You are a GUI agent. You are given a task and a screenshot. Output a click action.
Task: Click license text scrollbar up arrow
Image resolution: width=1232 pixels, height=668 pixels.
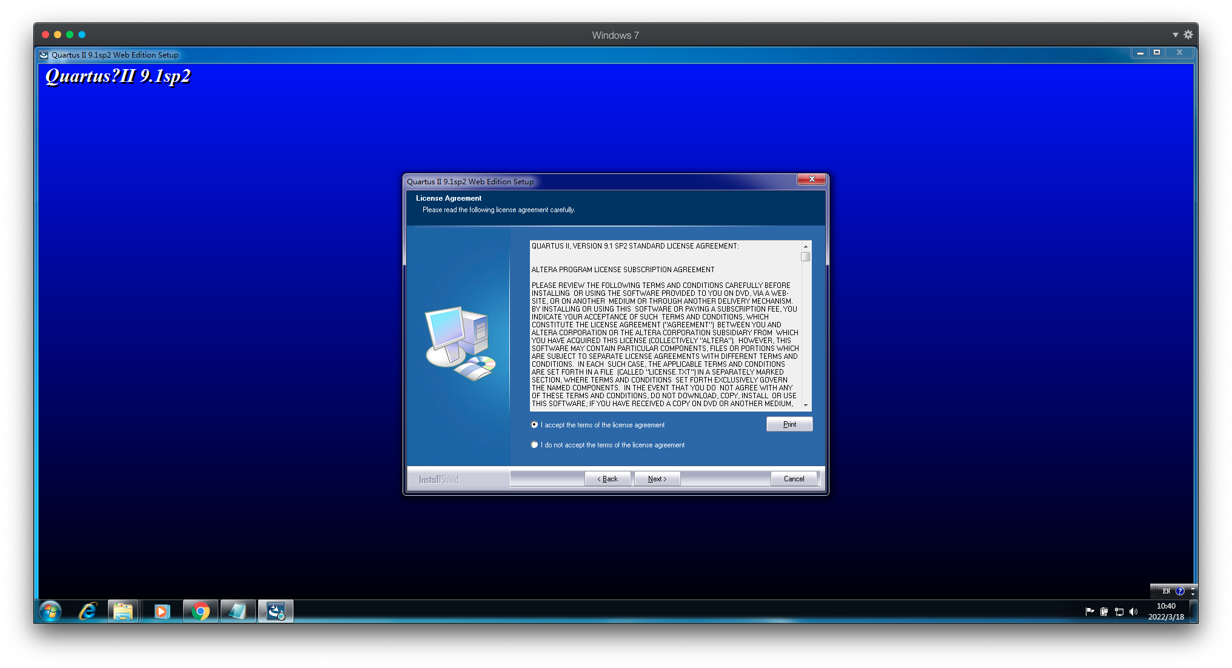(x=806, y=247)
